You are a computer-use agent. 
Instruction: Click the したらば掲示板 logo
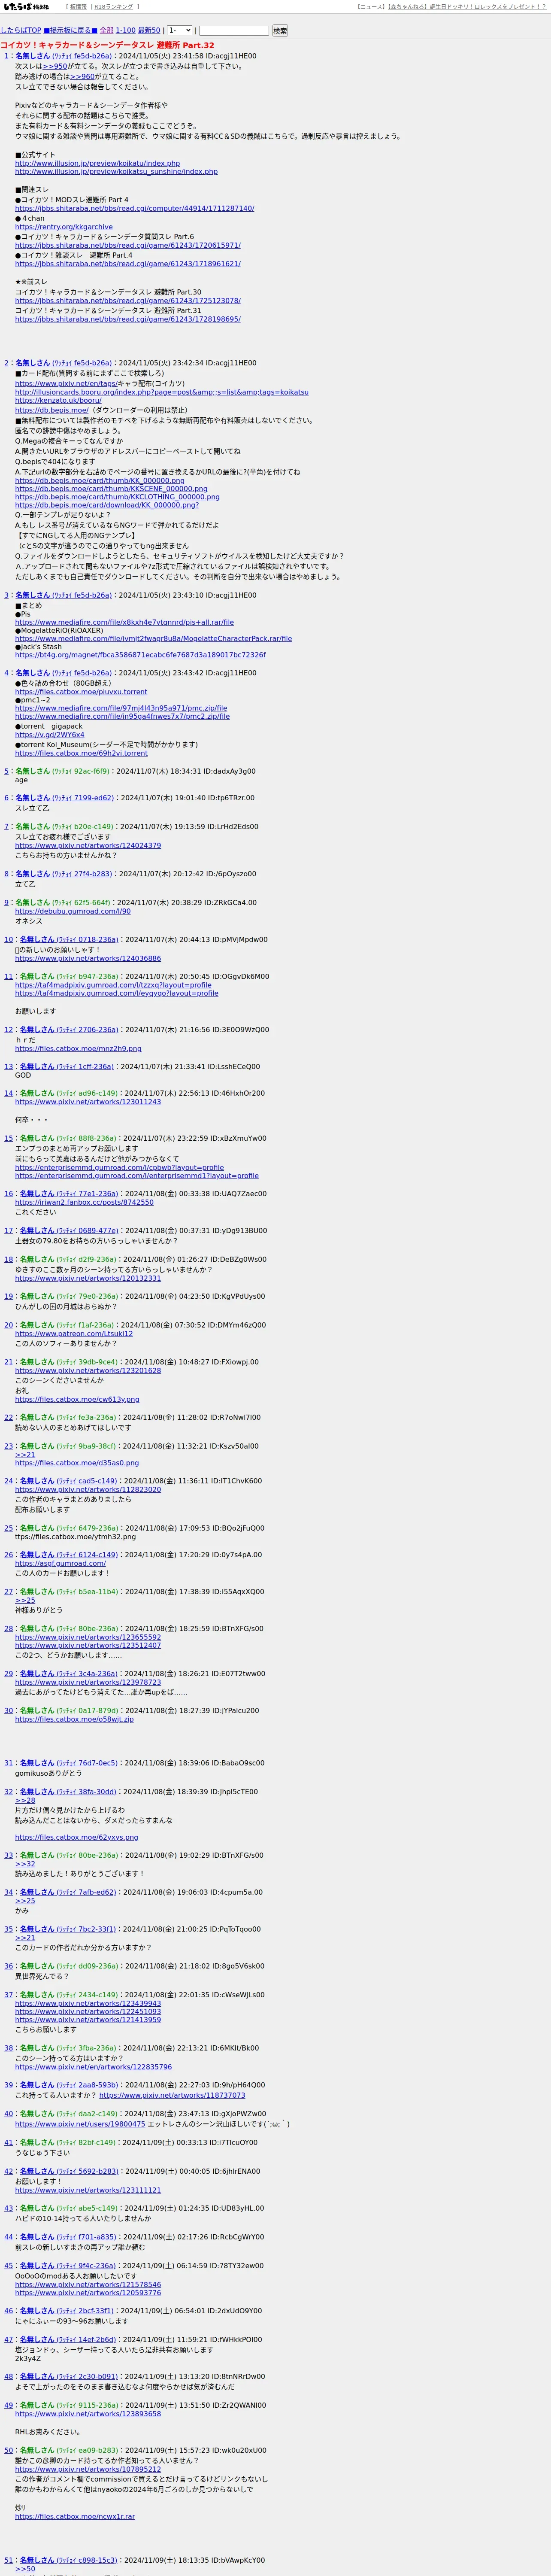pos(26,7)
